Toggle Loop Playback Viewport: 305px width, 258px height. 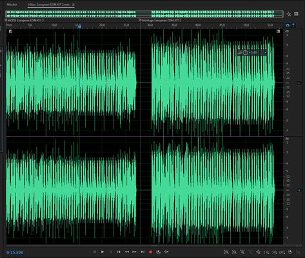click(x=159, y=252)
